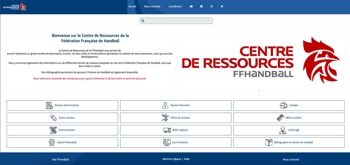
Task: Open the Enjeux sociaux category
Action: (x=62, y=118)
